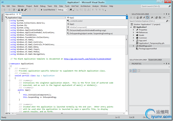Open the 100 % zoom level dropdown

pyautogui.click(x=13, y=113)
